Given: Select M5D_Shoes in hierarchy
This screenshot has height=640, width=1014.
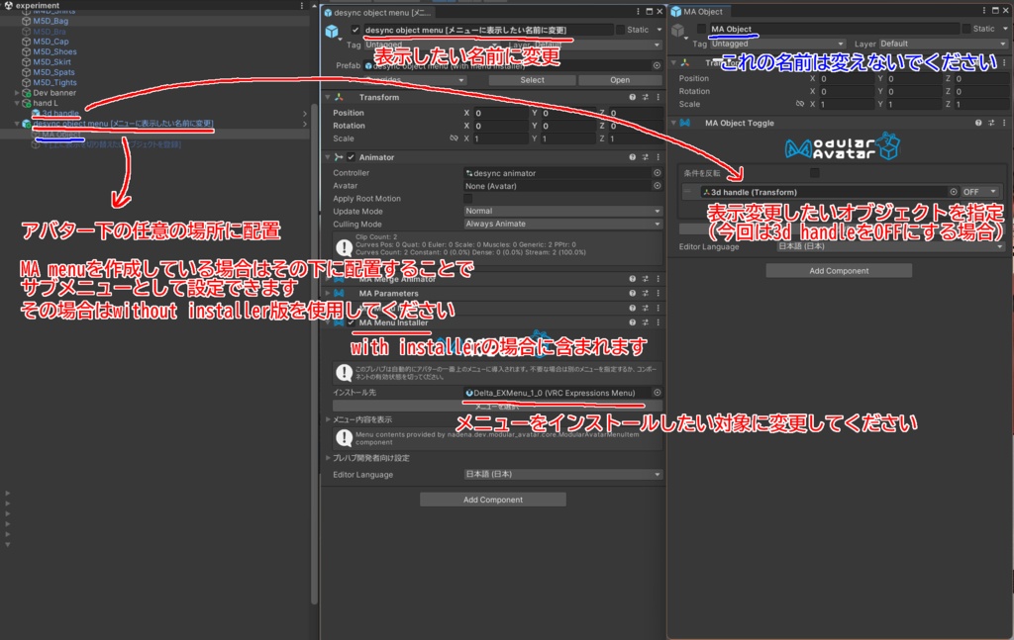Looking at the screenshot, I should pos(55,51).
